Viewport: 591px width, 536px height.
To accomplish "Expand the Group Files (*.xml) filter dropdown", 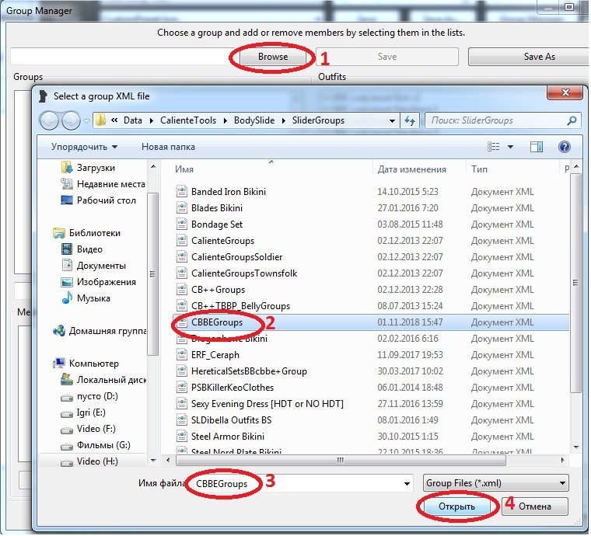I will [x=495, y=483].
